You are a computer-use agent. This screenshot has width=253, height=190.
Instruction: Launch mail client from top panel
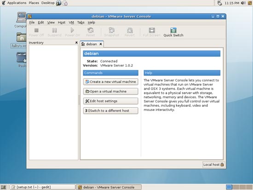(x=65, y=3)
